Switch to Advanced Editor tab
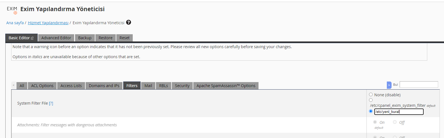Screen dimensions: 444x138 56,38
